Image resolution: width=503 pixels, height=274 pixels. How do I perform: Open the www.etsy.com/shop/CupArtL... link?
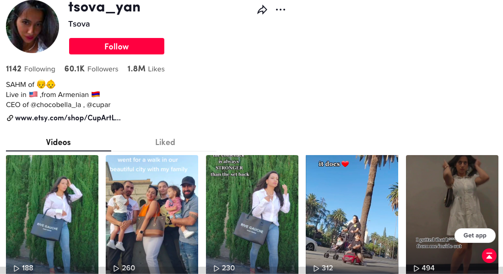(x=68, y=118)
